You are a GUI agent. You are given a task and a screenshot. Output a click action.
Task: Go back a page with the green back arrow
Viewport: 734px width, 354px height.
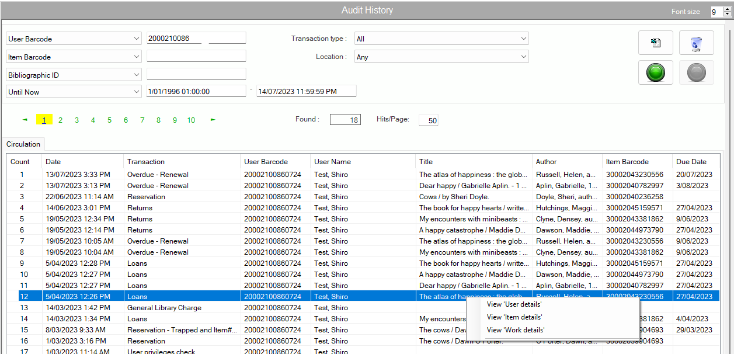[x=25, y=119]
